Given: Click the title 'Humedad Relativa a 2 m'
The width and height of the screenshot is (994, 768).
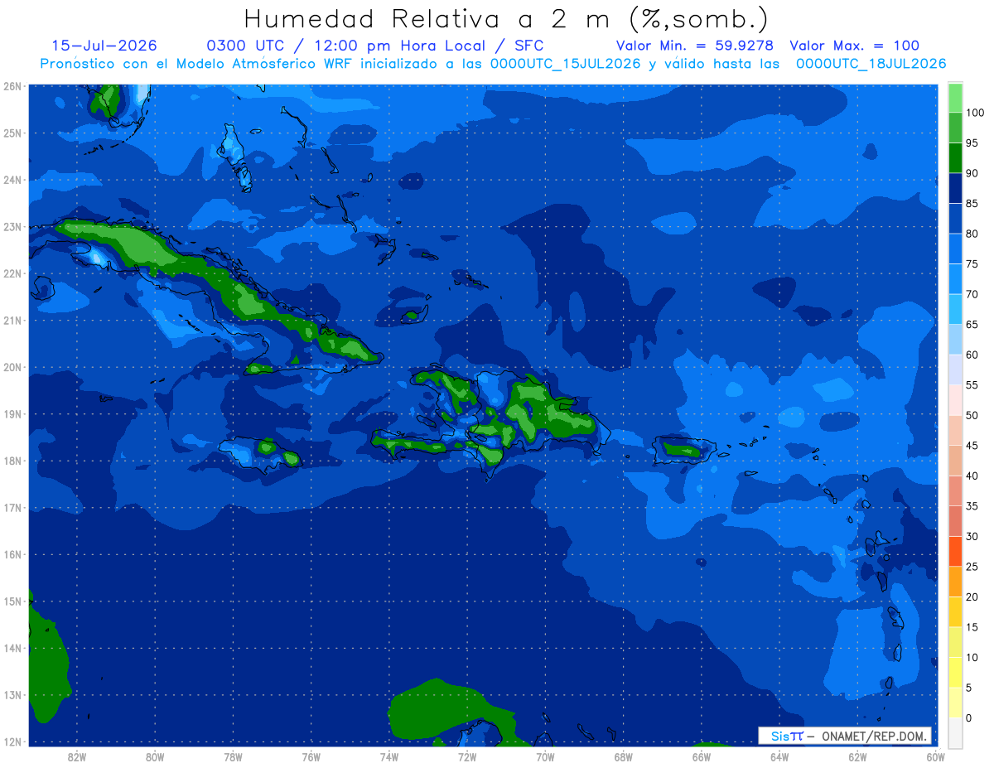Looking at the screenshot, I should pos(431,18).
